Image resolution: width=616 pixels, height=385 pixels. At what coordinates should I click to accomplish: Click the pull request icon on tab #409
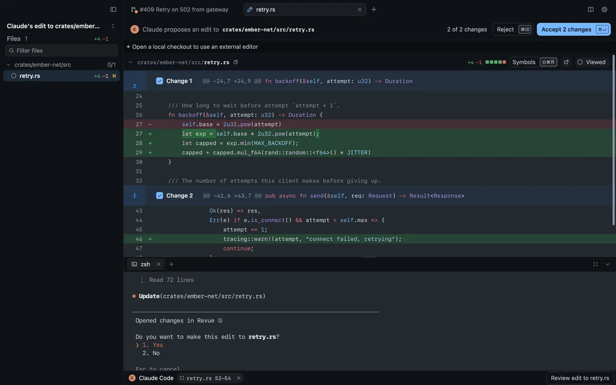coord(134,9)
